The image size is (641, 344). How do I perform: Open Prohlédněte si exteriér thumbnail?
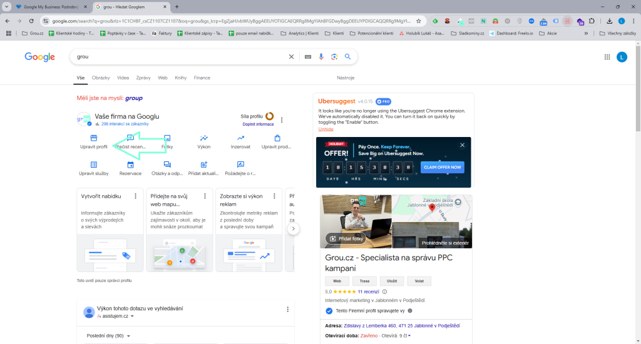point(432,235)
